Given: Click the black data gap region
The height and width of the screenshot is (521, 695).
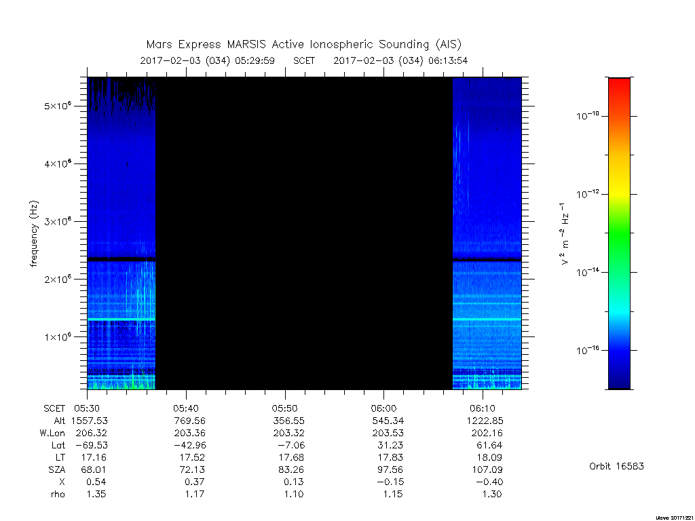Looking at the screenshot, I should pyautogui.click(x=304, y=233).
